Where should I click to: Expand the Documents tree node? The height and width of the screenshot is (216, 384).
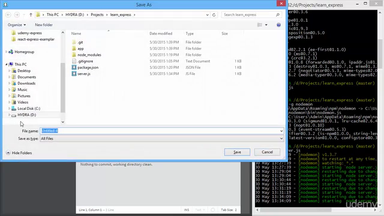point(10,77)
